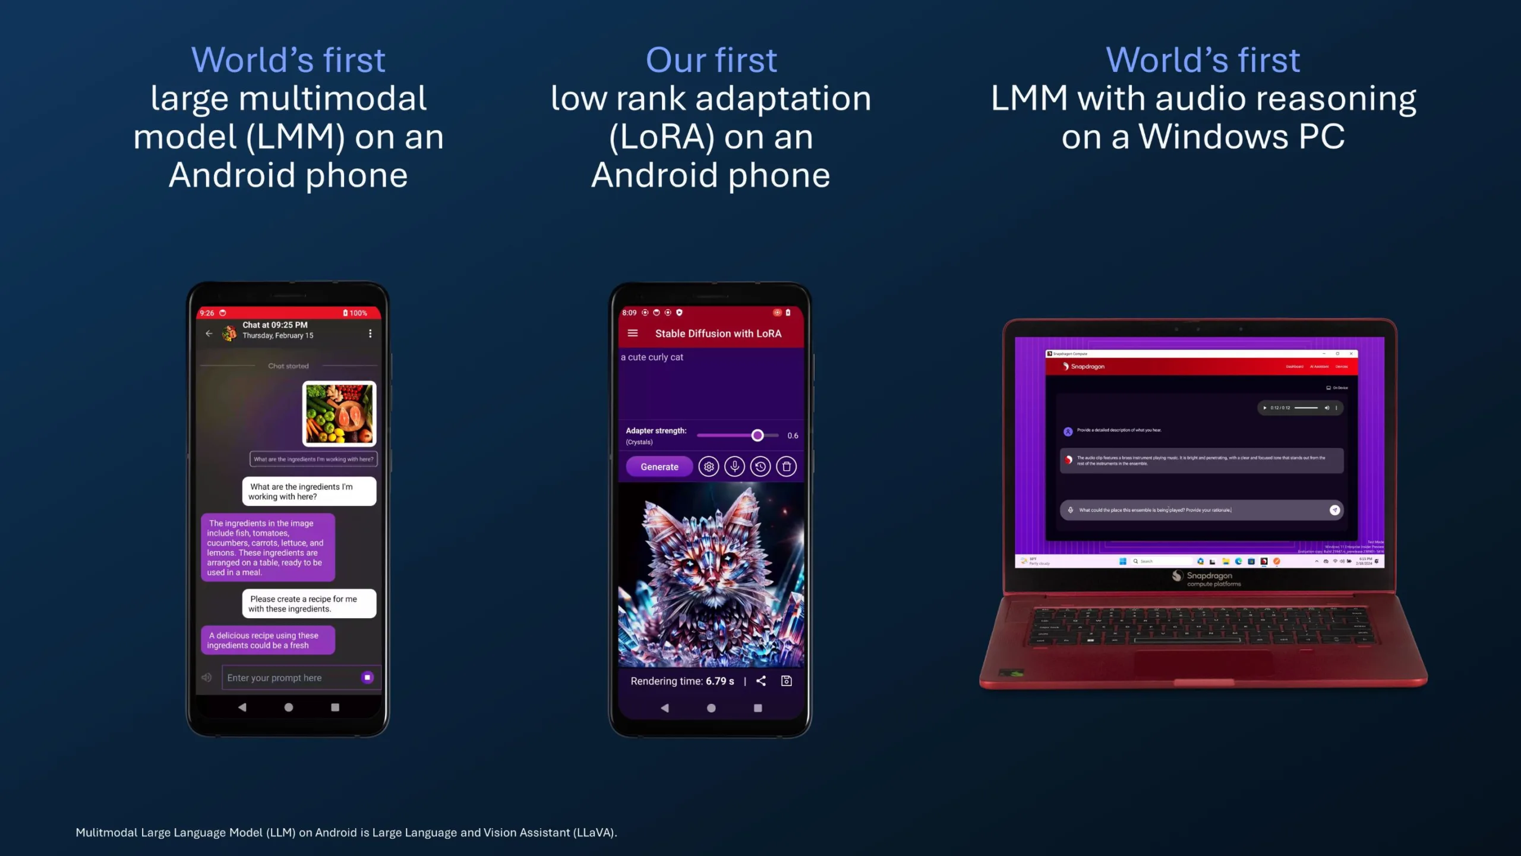Image resolution: width=1521 pixels, height=856 pixels.
Task: Click the refresh icon in Stable Diffusion toolbar
Action: coord(759,466)
